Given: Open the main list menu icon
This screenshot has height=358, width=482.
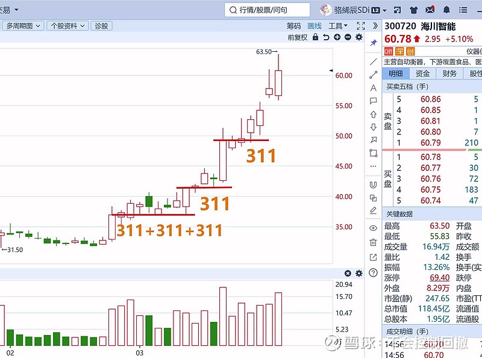Looking at the screenshot, I should [x=463, y=10].
